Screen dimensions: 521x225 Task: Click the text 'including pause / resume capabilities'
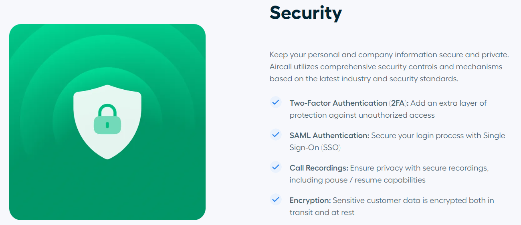point(357,180)
